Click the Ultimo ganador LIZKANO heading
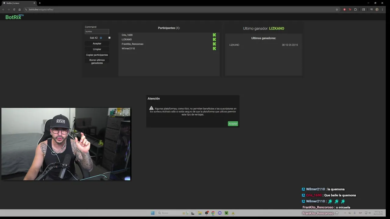Screen dimensions: 390x219 [264, 28]
